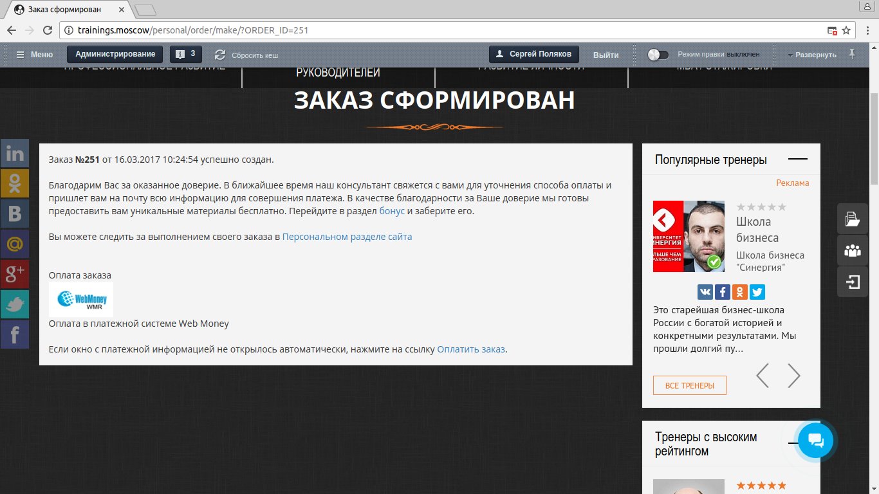Screen dimensions: 879x494
Task: Select the Заказ сформирован browser tab
Action: (71, 10)
